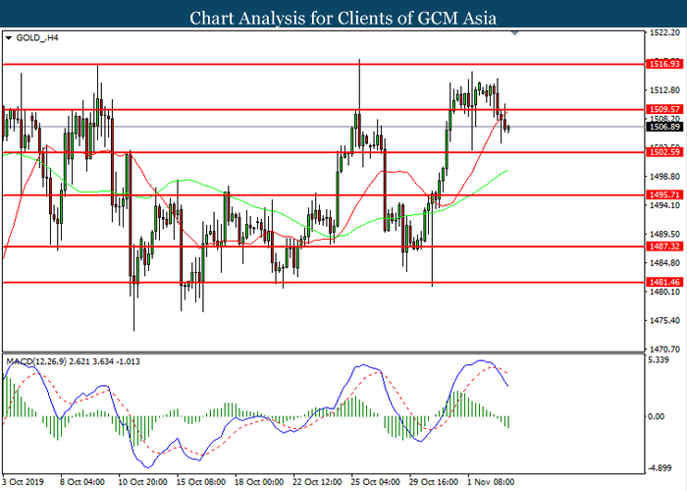Click the gray chart shift marker triangle
The image size is (687, 491).
pyautogui.click(x=515, y=35)
